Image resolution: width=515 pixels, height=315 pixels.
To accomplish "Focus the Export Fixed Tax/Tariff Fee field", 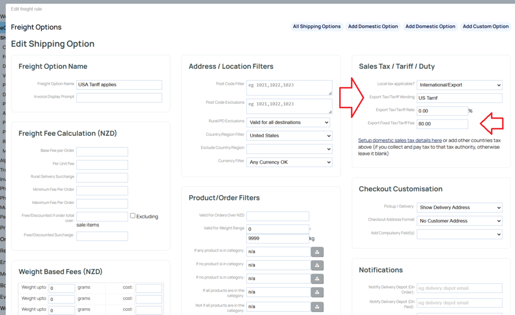I will [x=442, y=124].
